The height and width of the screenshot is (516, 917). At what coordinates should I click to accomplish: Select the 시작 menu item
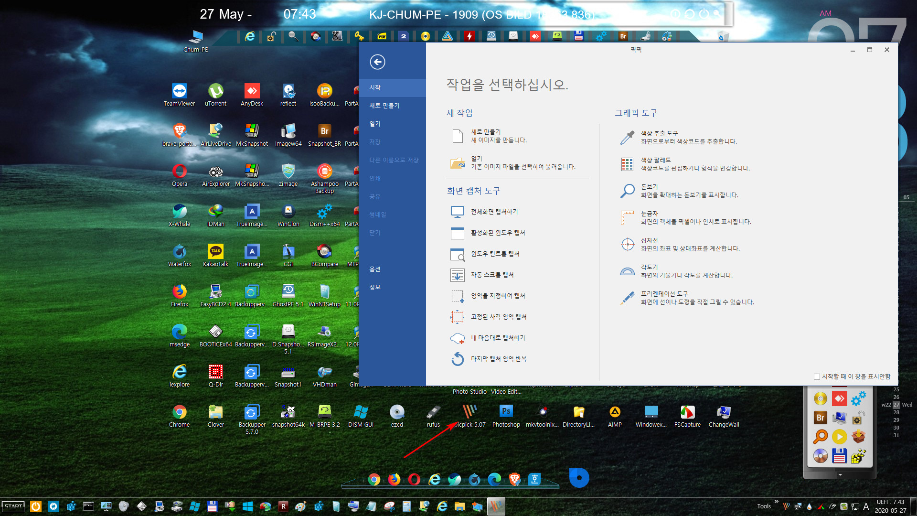pyautogui.click(x=392, y=87)
